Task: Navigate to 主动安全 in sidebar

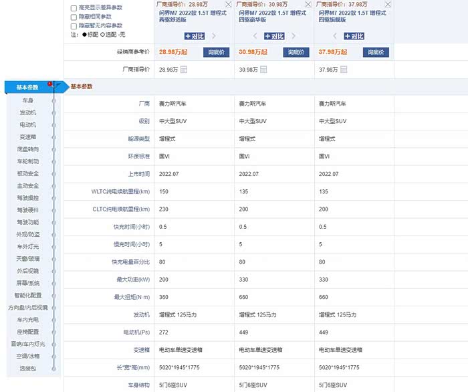Action: (28, 186)
